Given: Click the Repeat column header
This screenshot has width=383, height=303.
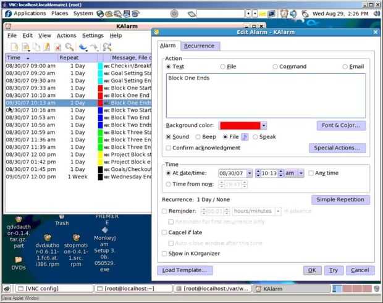Looking at the screenshot, I should coord(77,58).
